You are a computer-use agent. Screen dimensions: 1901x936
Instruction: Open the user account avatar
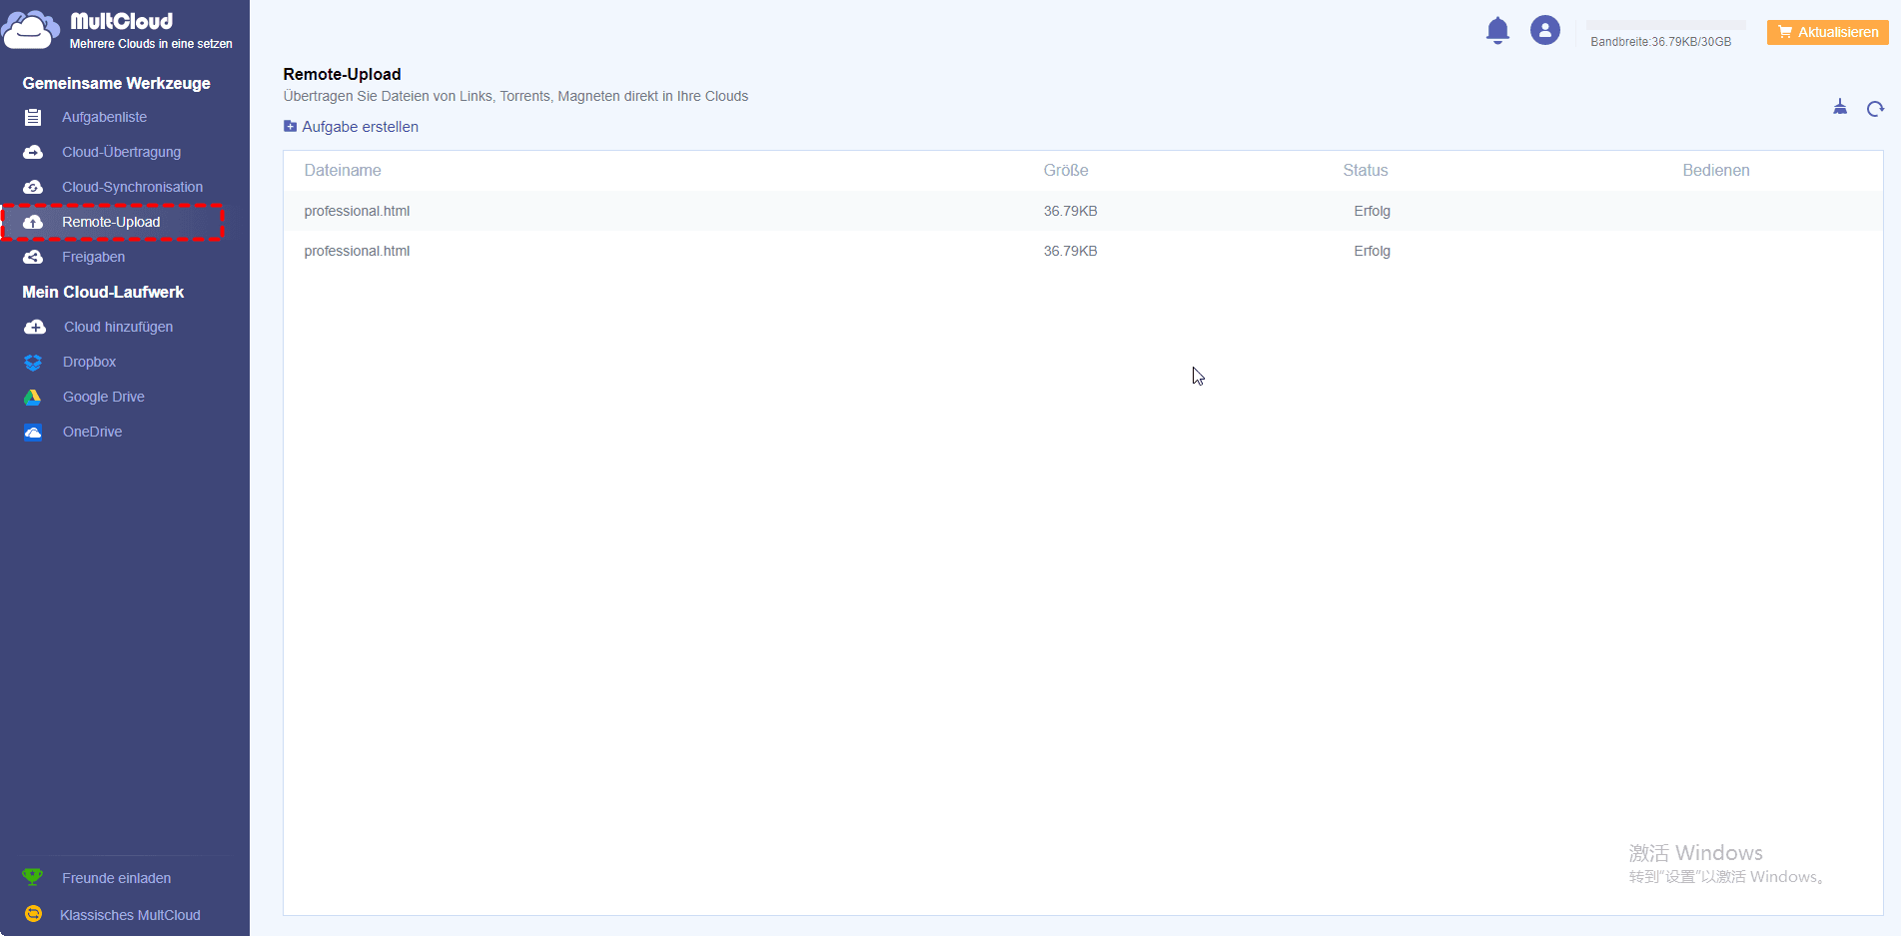1545,31
